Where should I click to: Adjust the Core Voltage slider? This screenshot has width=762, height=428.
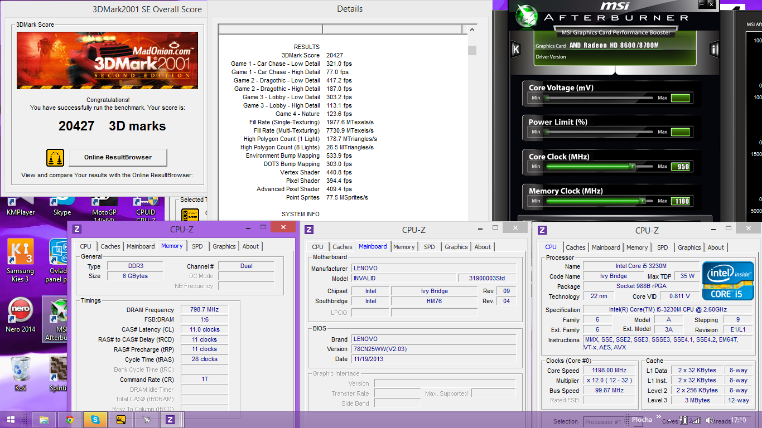[599, 98]
